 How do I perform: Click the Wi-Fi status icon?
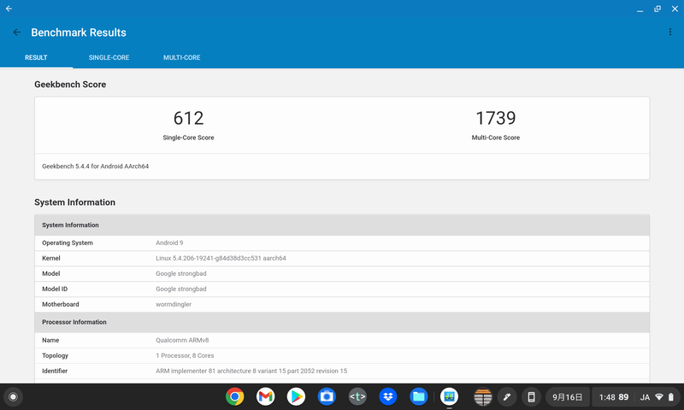click(659, 397)
